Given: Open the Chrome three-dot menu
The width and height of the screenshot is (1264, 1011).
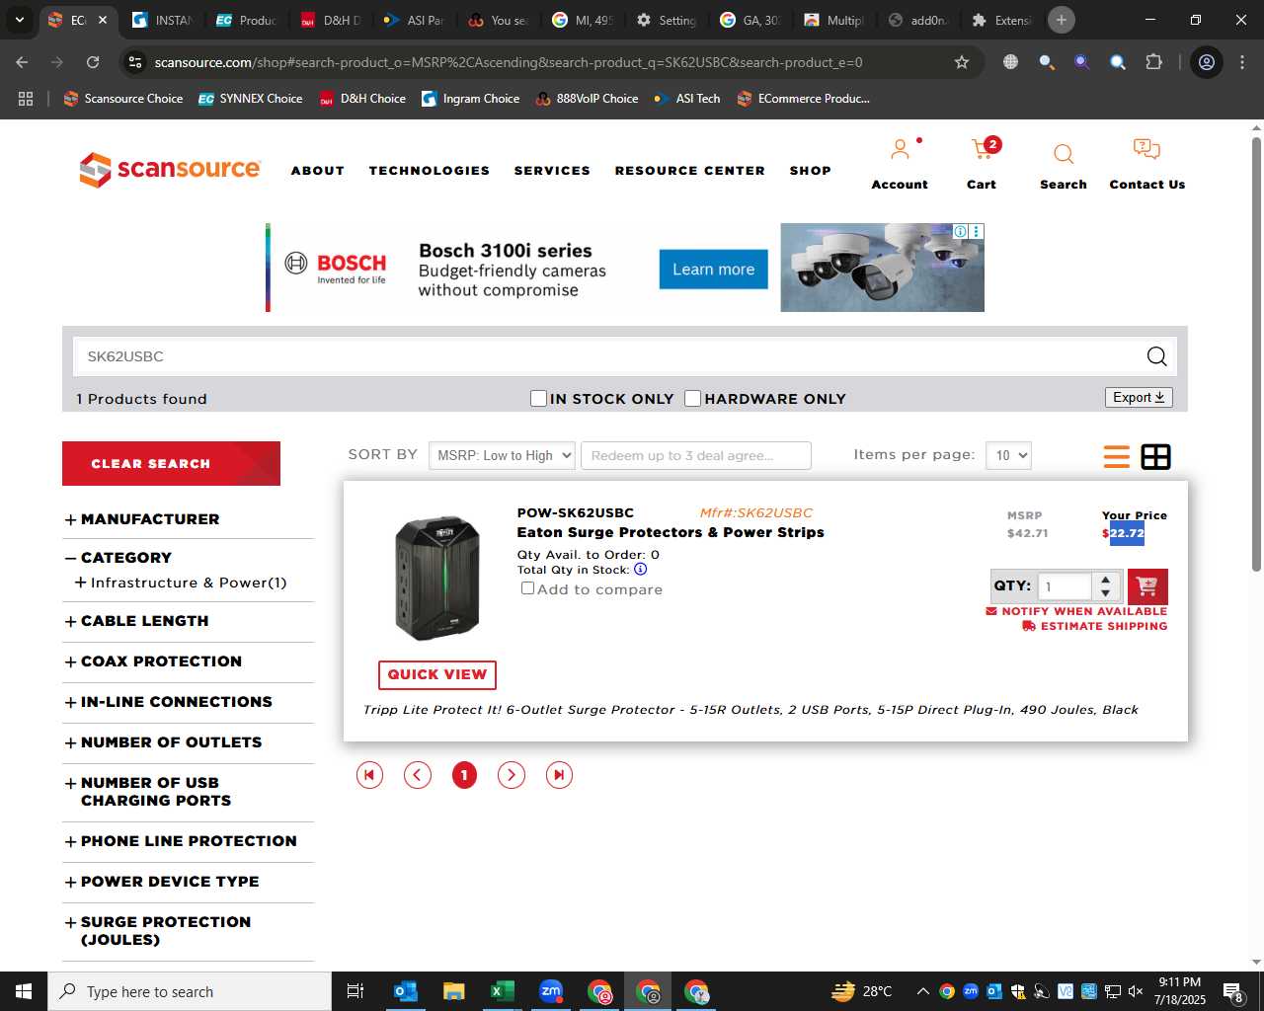Looking at the screenshot, I should point(1242,62).
